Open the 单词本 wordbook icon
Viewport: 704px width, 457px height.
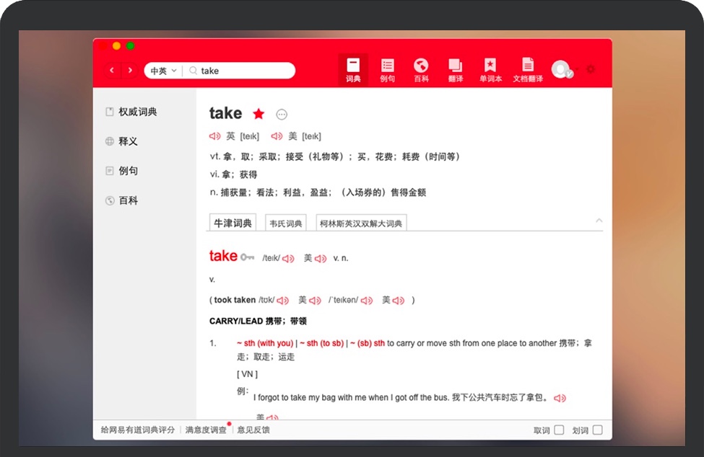(x=490, y=70)
